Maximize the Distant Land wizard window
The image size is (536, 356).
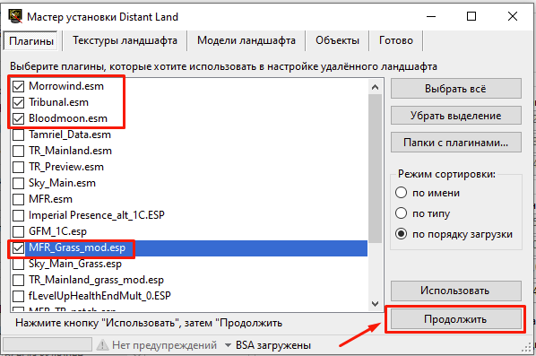(x=471, y=16)
